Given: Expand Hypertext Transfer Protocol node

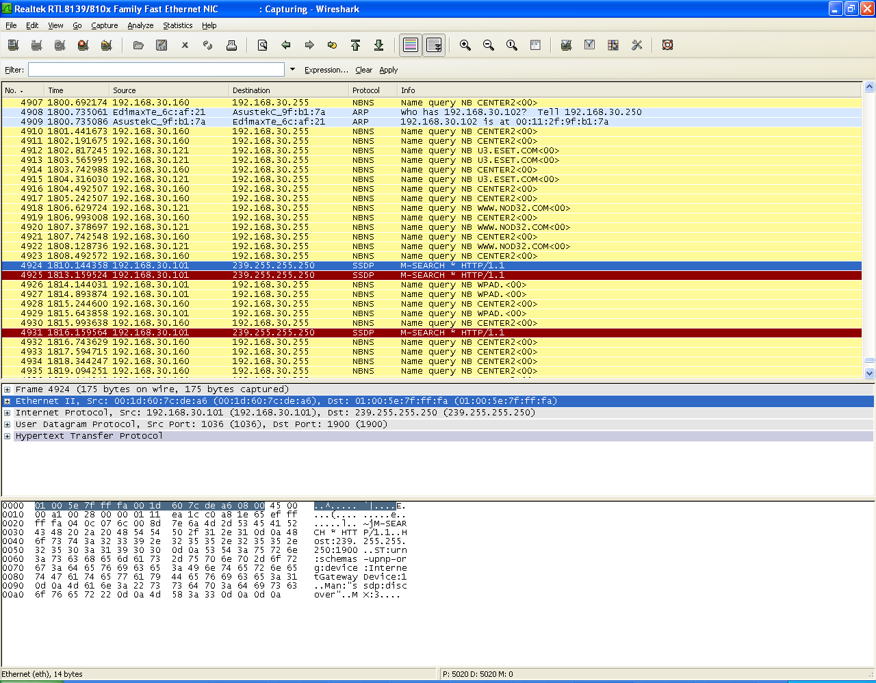Looking at the screenshot, I should [x=8, y=436].
